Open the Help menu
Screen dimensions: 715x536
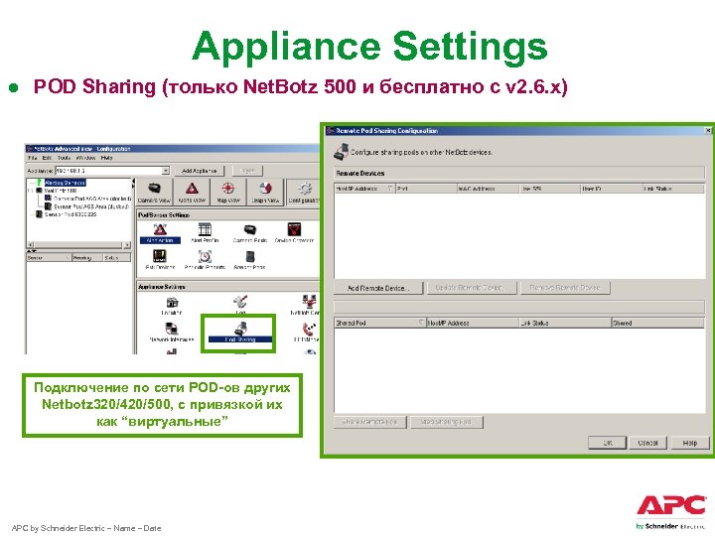(106, 158)
